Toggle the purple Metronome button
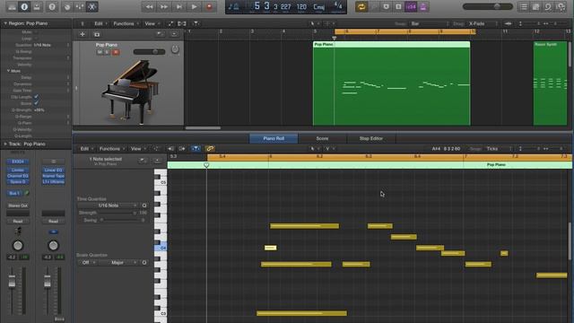This screenshot has width=574, height=323. (x=423, y=6)
